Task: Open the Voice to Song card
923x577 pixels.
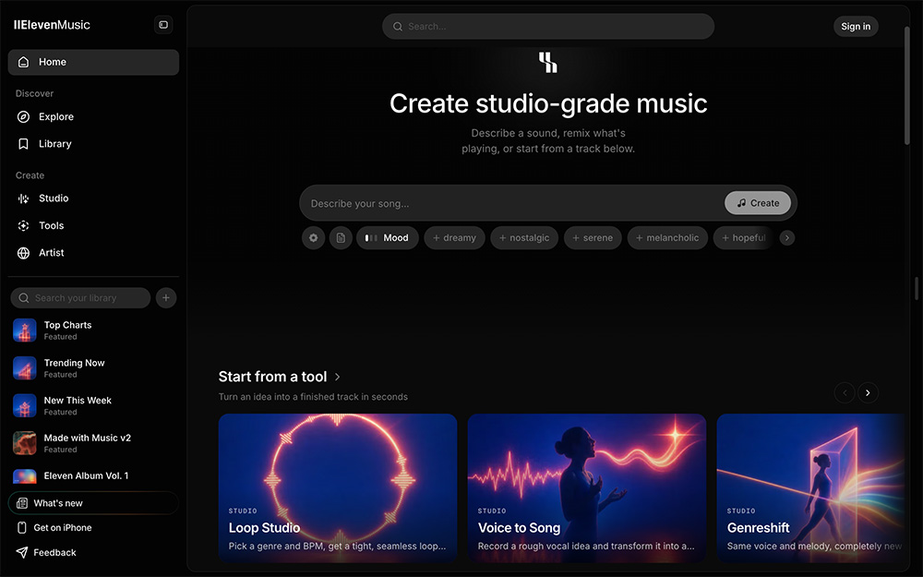Action: pyautogui.click(x=587, y=487)
